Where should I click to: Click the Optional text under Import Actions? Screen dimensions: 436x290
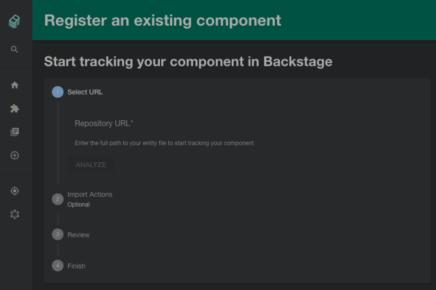pyautogui.click(x=78, y=204)
